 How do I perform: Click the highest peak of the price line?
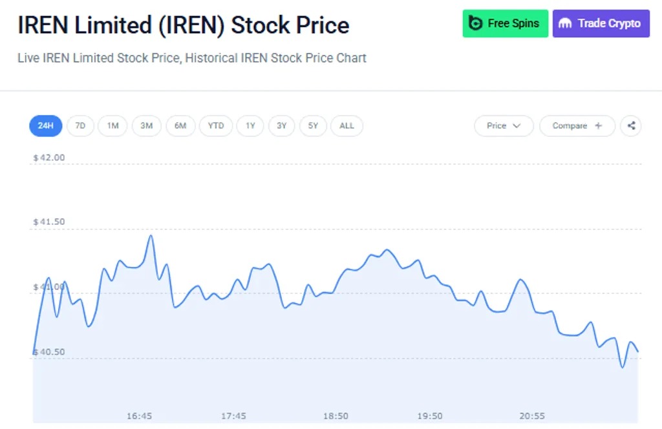[151, 236]
